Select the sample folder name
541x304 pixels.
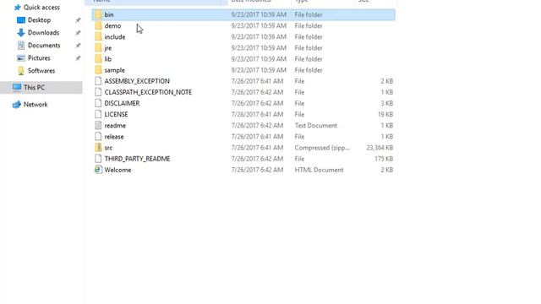click(x=115, y=70)
